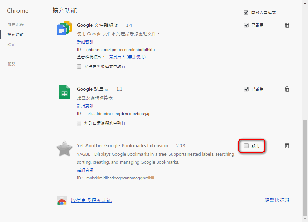Open 背景頁面 (無法使用) link

click(127, 57)
